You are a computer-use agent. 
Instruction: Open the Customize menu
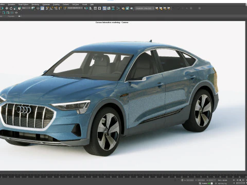tap(46, 5)
